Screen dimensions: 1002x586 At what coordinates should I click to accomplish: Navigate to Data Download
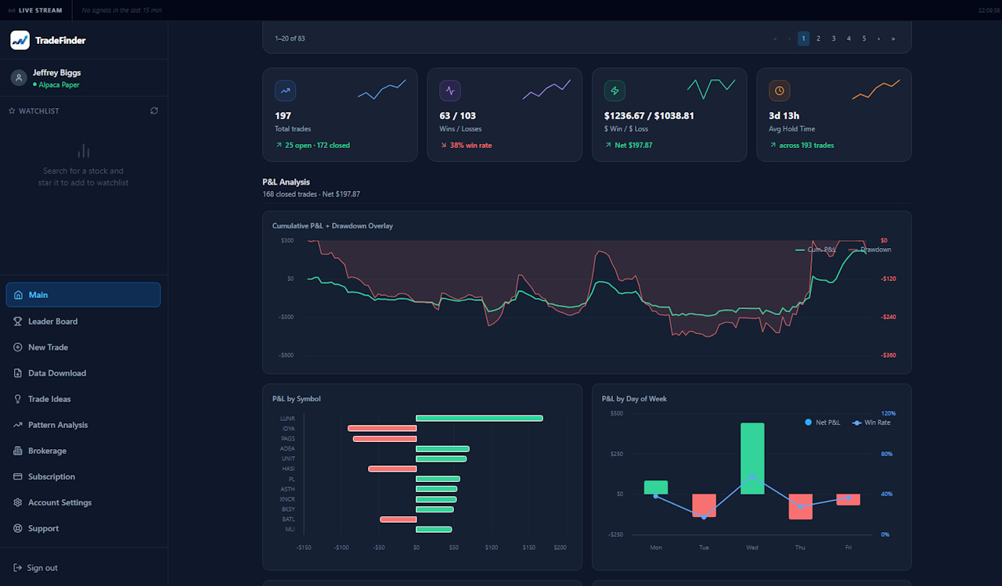point(84,373)
